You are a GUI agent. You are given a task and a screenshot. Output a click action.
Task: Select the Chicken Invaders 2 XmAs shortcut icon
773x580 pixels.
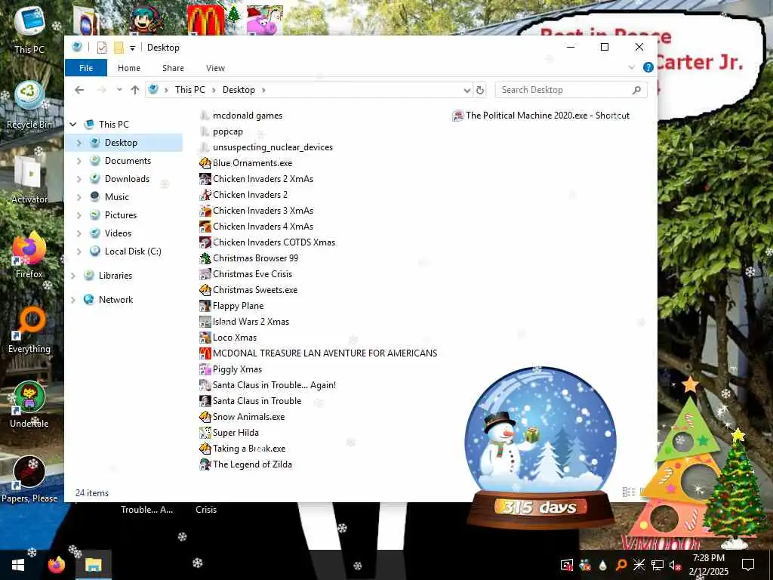pyautogui.click(x=205, y=178)
